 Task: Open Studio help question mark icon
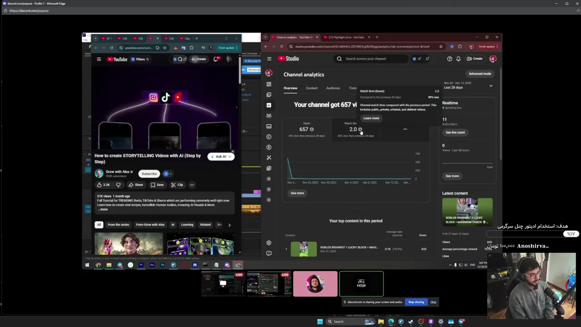point(449,59)
